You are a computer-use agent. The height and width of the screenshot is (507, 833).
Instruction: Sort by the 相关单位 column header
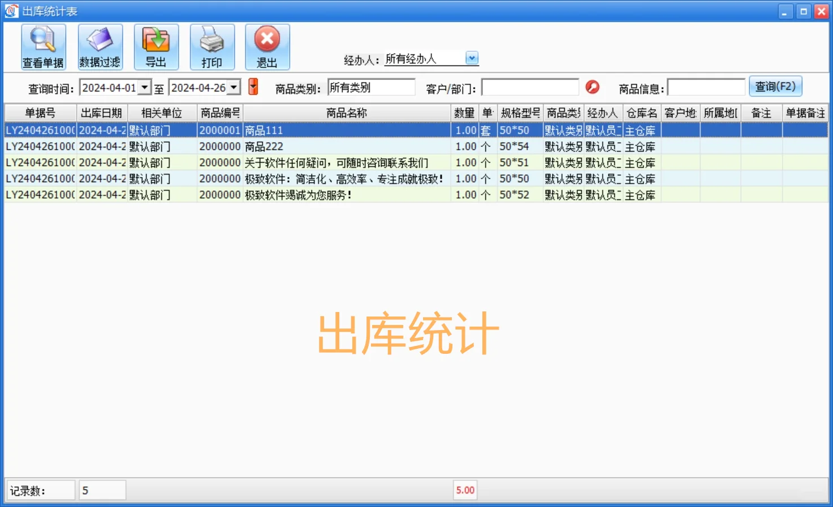click(x=162, y=113)
